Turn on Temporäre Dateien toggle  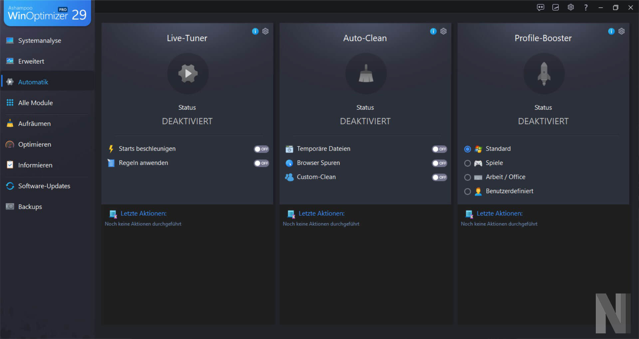coord(439,149)
